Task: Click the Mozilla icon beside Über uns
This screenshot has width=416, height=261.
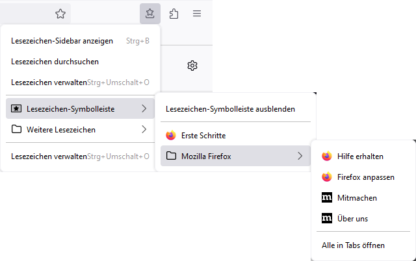Action: [327, 218]
